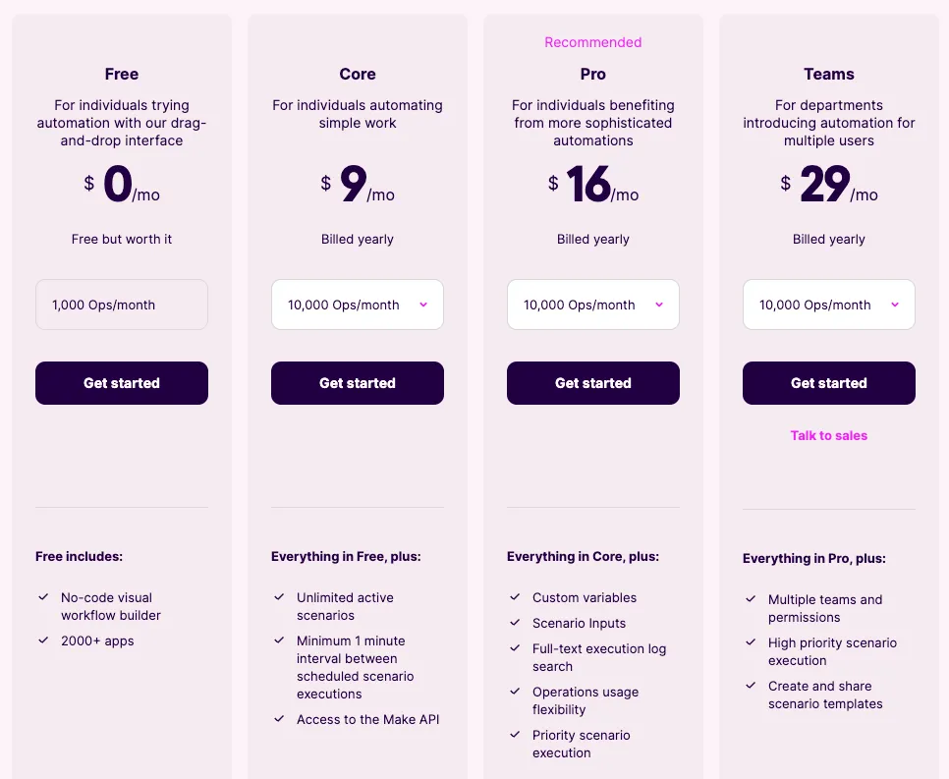
Task: Click checkmark icon next to Scenario Inputs
Action: 515,623
